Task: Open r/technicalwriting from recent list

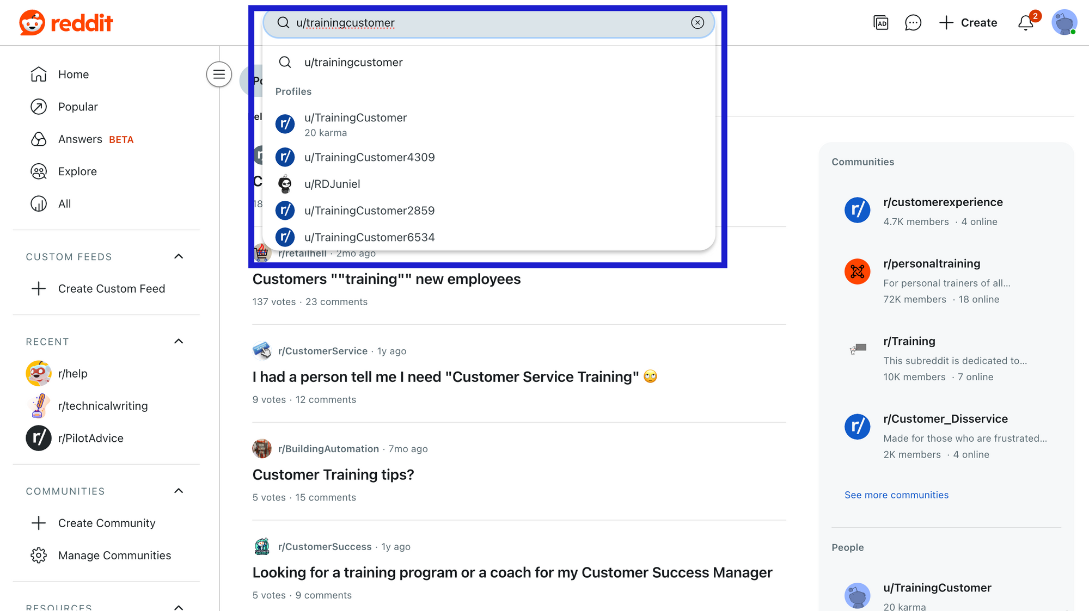Action: [102, 406]
